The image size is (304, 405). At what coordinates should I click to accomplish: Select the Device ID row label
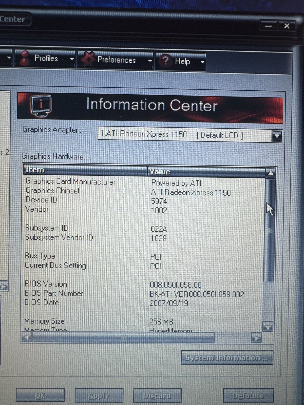pos(42,200)
